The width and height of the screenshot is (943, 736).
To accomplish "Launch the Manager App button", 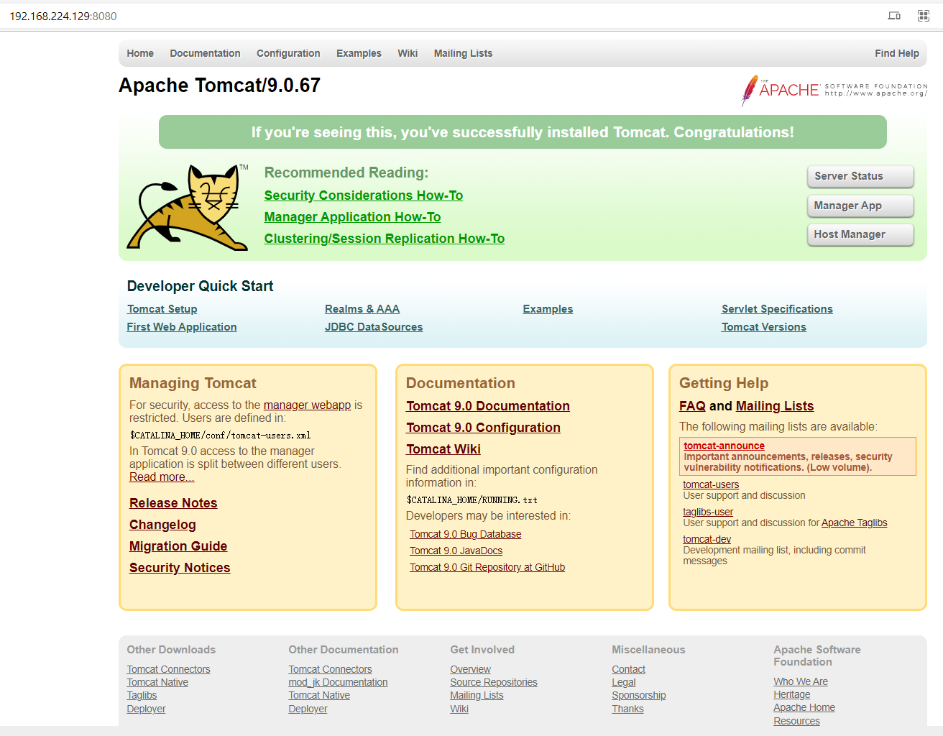I will (860, 206).
